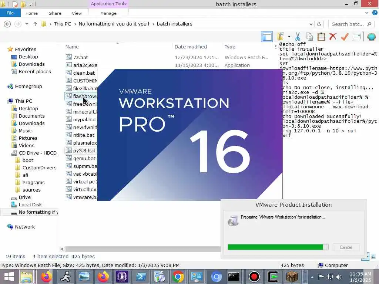
Task: Sort files by the Name column
Action: tap(72, 47)
